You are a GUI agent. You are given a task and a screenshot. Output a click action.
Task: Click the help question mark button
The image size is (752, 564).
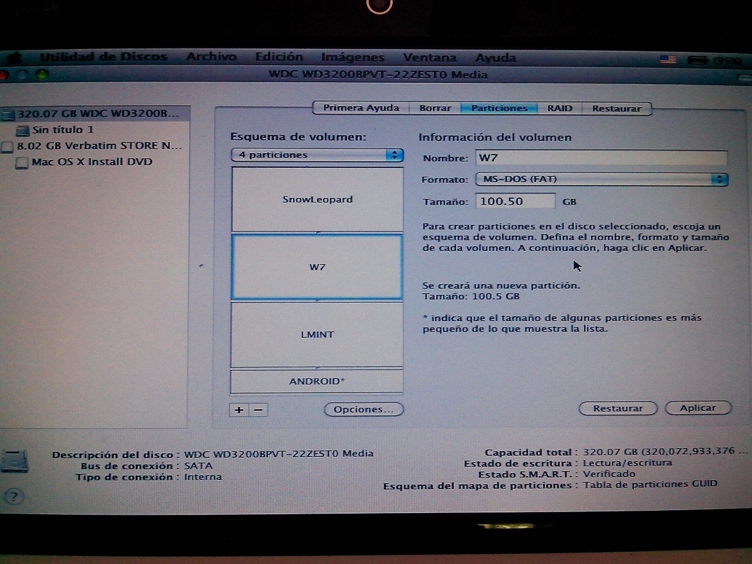[14, 496]
